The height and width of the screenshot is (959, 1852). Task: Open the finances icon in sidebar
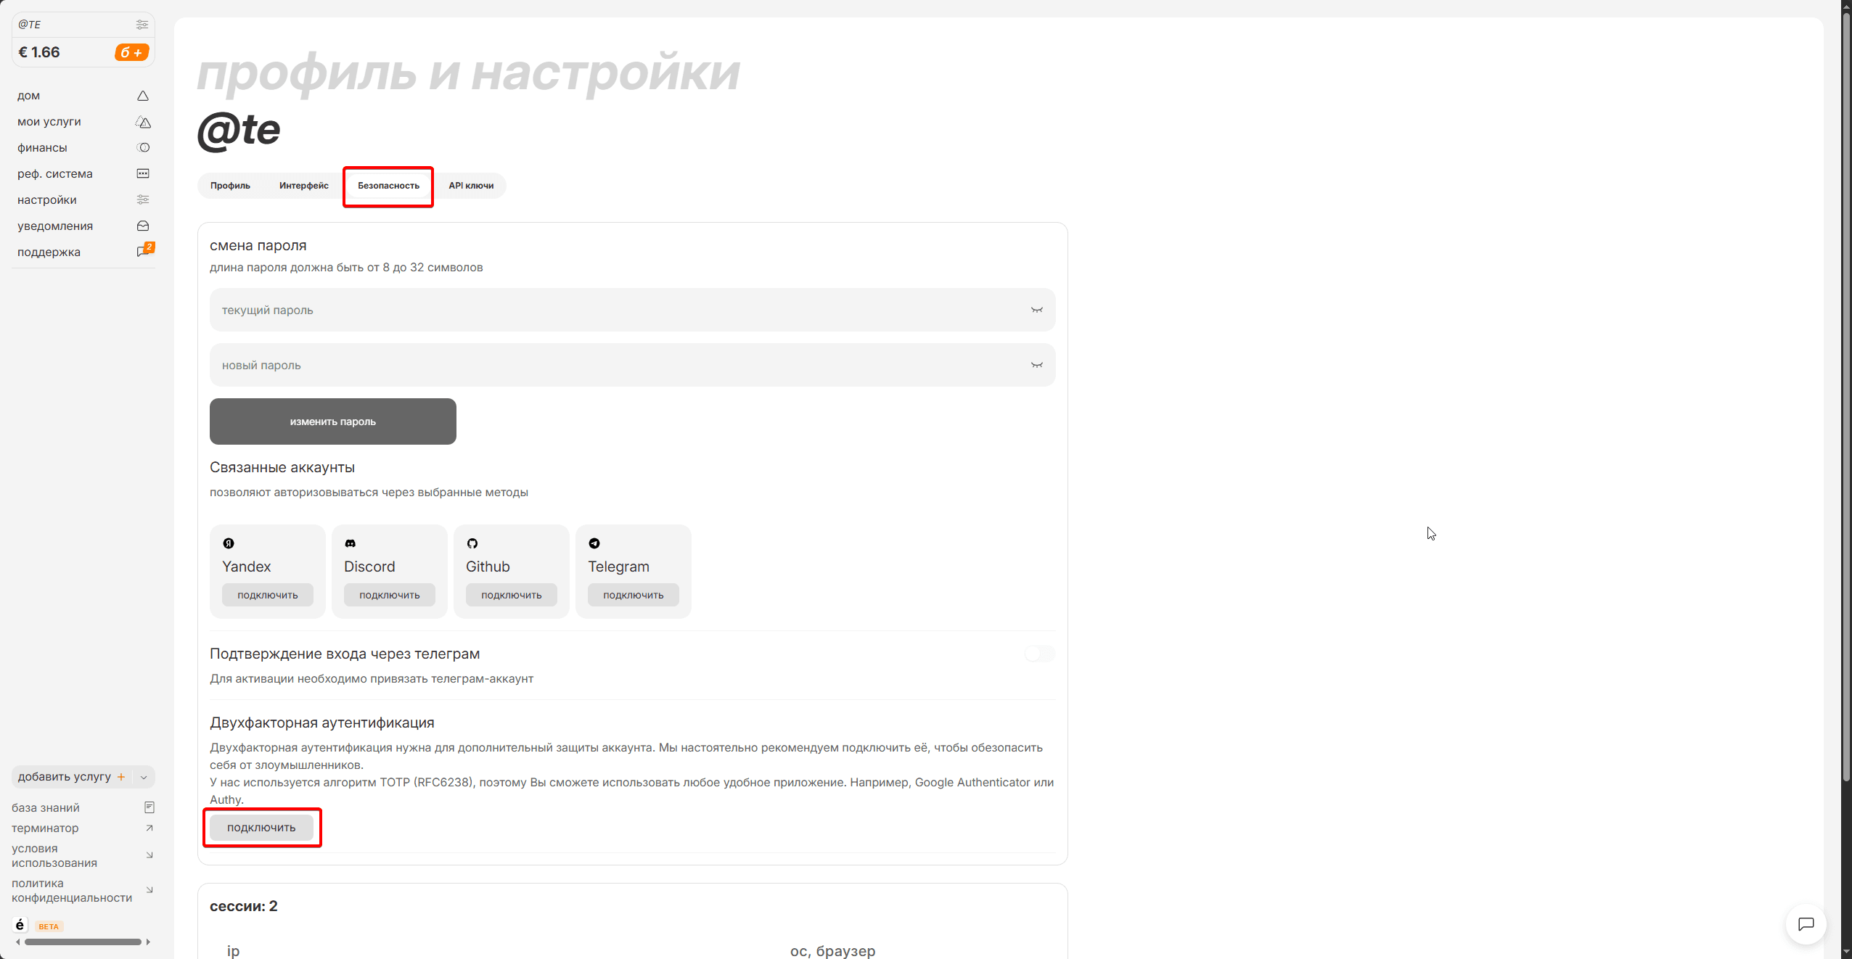(x=143, y=148)
